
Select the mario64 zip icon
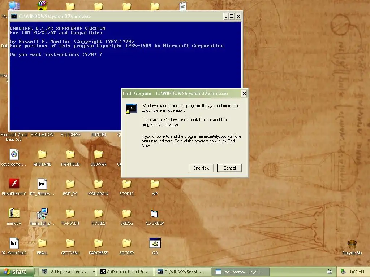coord(14,214)
